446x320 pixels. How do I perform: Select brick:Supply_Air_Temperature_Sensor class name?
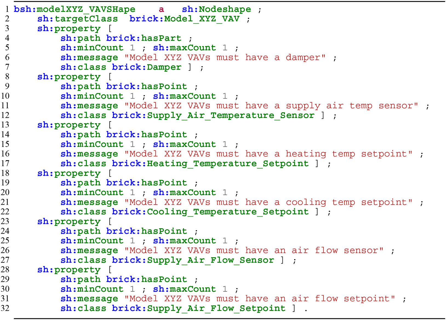(213, 115)
